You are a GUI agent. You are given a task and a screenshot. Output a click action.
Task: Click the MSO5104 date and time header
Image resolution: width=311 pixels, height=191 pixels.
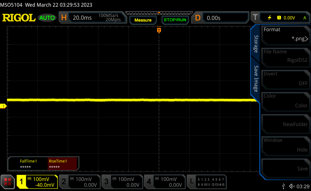tap(46, 5)
